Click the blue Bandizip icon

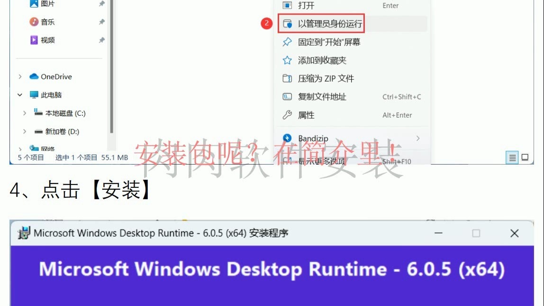pos(287,138)
